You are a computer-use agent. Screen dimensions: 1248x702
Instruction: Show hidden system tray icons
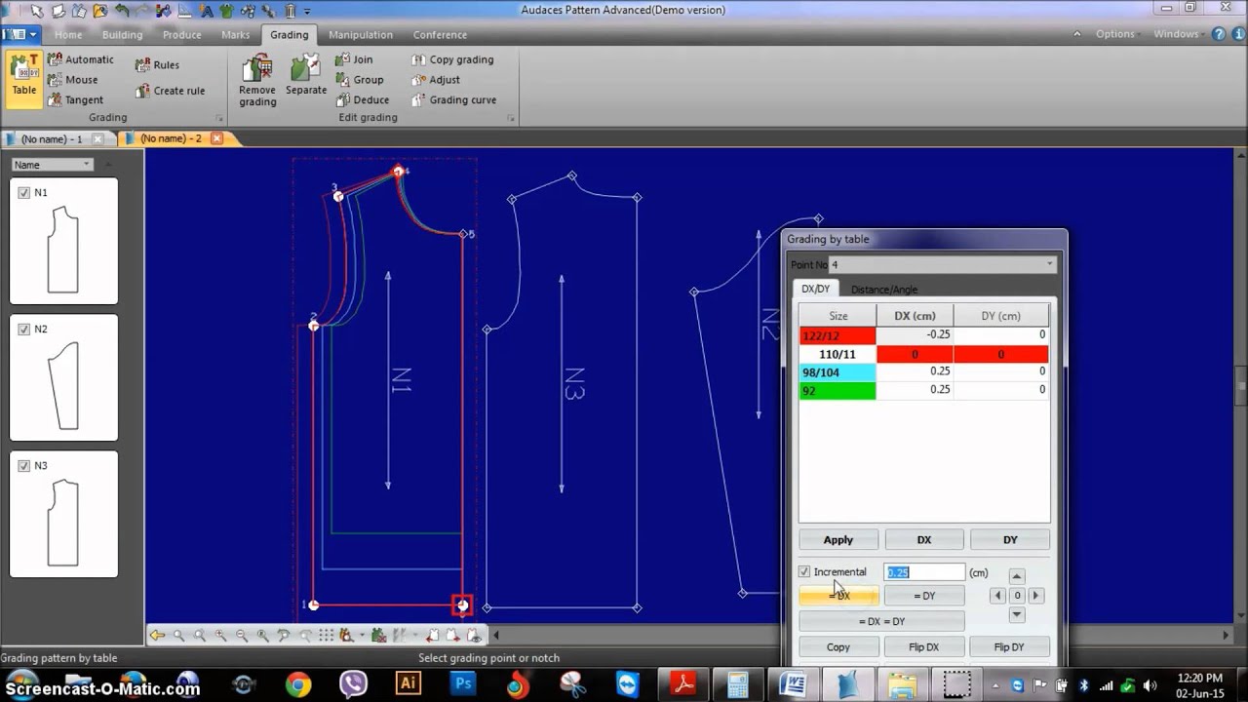pos(995,684)
